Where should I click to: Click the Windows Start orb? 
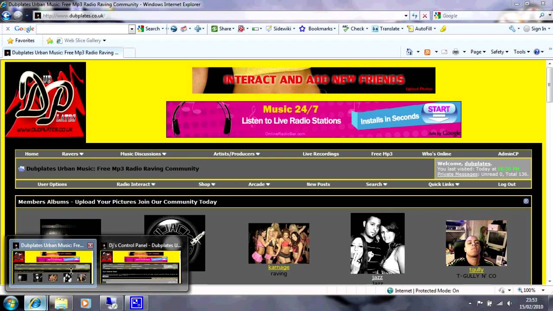[11, 303]
